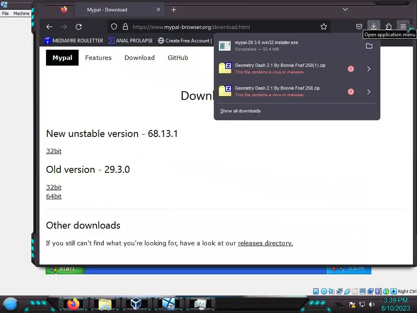The height and width of the screenshot is (313, 417).
Task: Open File Explorer from host taskbar
Action: [105, 304]
